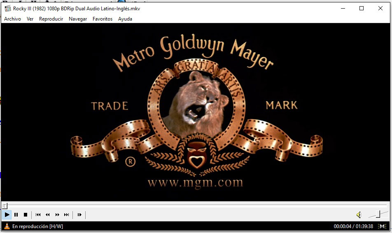Click the Play button
Image resolution: width=392 pixels, height=233 pixels.
(x=7, y=214)
